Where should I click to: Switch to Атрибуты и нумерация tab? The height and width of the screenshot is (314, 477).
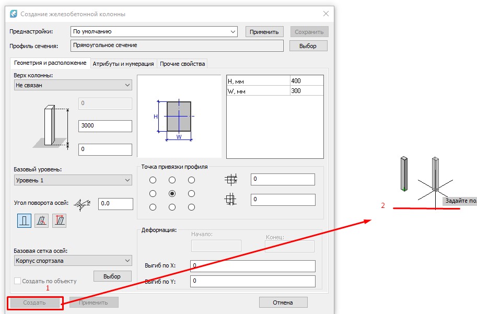(x=123, y=64)
